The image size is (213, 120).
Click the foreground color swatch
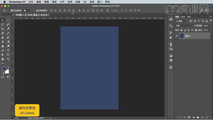(x=4, y=69)
